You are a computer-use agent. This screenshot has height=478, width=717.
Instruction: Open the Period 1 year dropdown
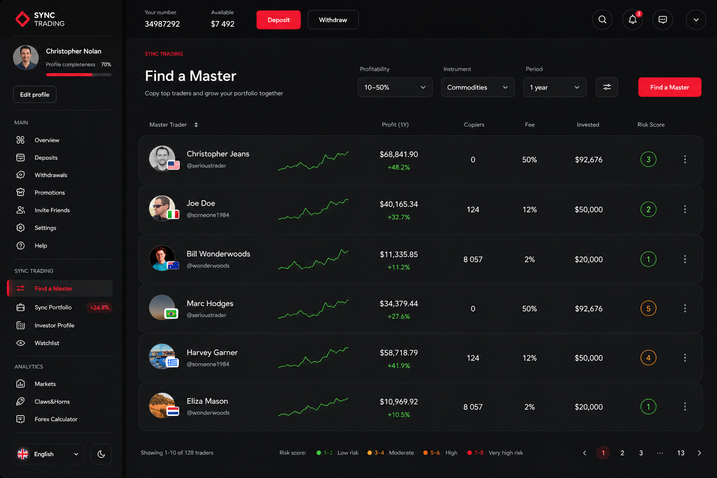(x=555, y=87)
